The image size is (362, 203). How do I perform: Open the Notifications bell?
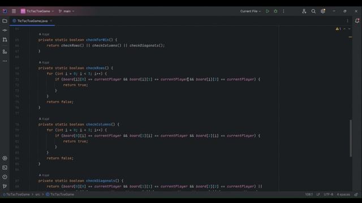point(357,21)
